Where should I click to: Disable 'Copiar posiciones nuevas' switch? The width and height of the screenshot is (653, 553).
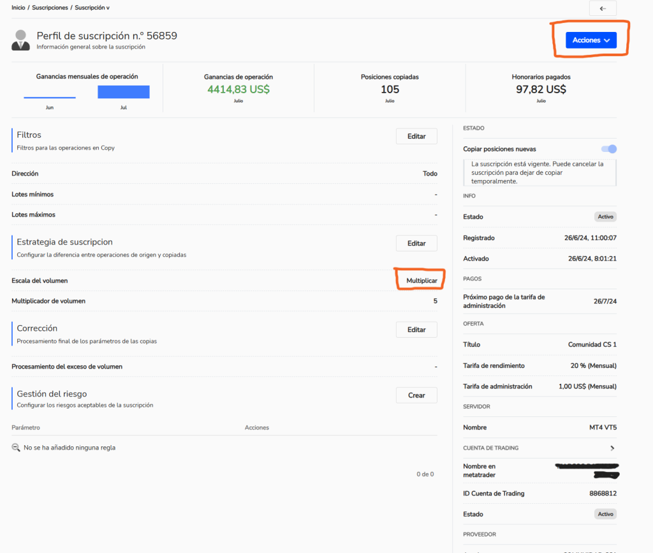(x=608, y=148)
